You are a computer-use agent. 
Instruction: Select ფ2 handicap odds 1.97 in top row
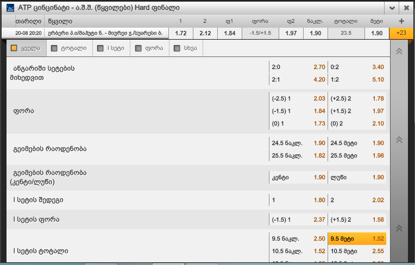291,33
